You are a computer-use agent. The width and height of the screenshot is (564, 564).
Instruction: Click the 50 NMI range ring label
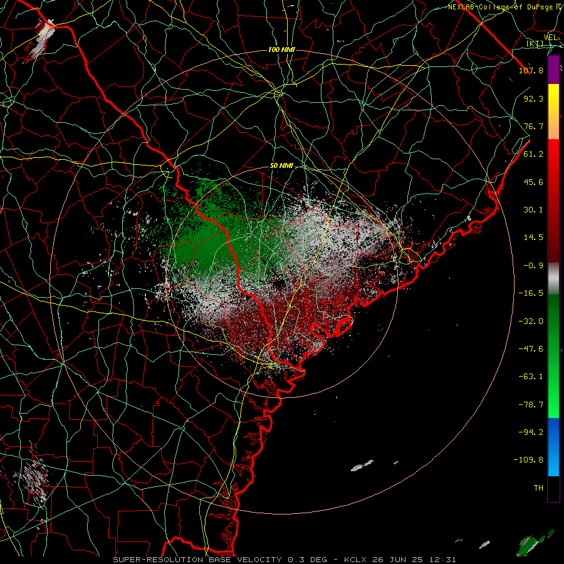coord(281,166)
